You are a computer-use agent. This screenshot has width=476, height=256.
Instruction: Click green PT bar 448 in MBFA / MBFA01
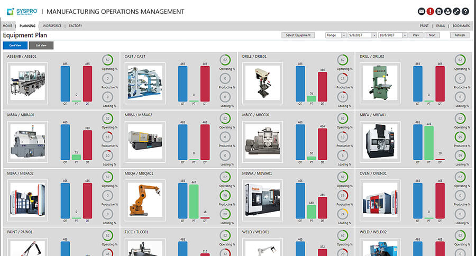[428, 143]
